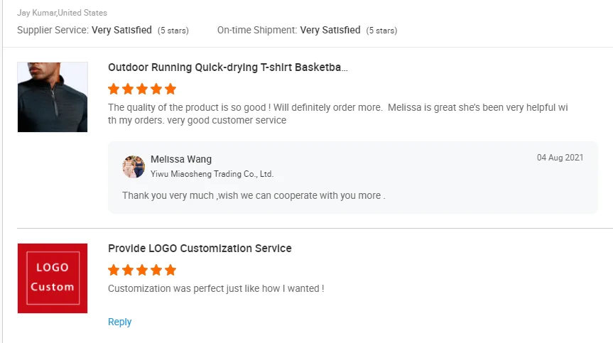Image resolution: width=613 pixels, height=343 pixels.
Task: Reply to the LOGO Customization review
Action: (x=119, y=322)
